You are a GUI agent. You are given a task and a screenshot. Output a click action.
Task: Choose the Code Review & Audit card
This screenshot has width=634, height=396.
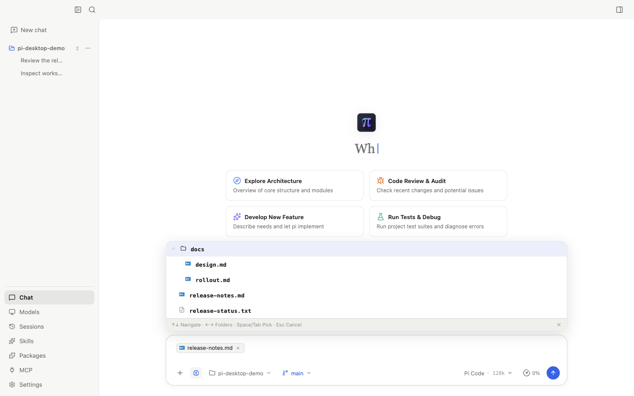pyautogui.click(x=438, y=186)
